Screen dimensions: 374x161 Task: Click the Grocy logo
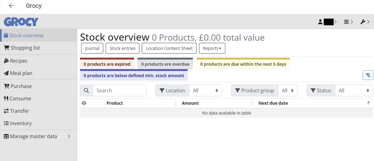(x=21, y=22)
